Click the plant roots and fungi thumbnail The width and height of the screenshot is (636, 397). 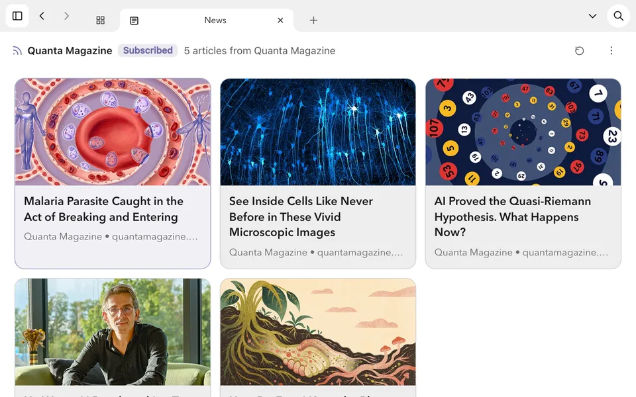point(318,331)
